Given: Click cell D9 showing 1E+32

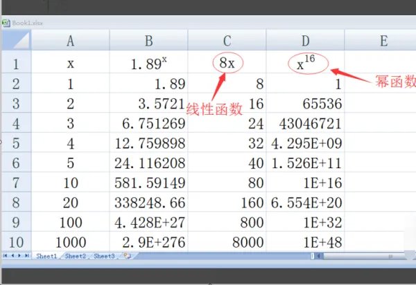Looking at the screenshot, I should coord(305,222).
